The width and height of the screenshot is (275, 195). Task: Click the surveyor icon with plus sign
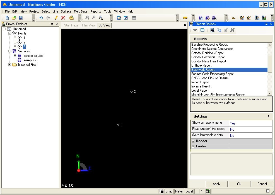click(x=242, y=18)
